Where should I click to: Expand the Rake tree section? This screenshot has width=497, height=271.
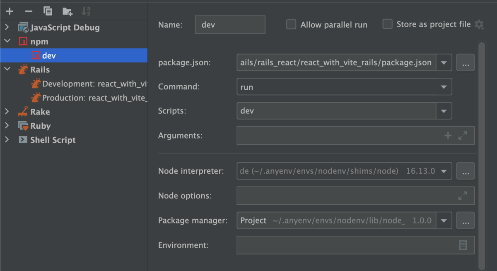tap(7, 112)
